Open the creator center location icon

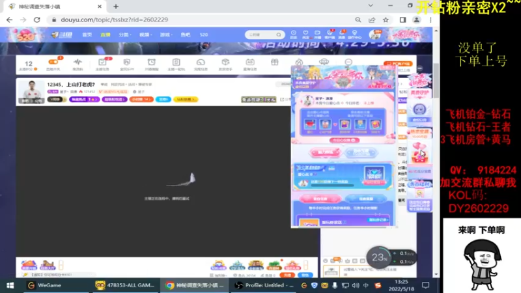354,35
